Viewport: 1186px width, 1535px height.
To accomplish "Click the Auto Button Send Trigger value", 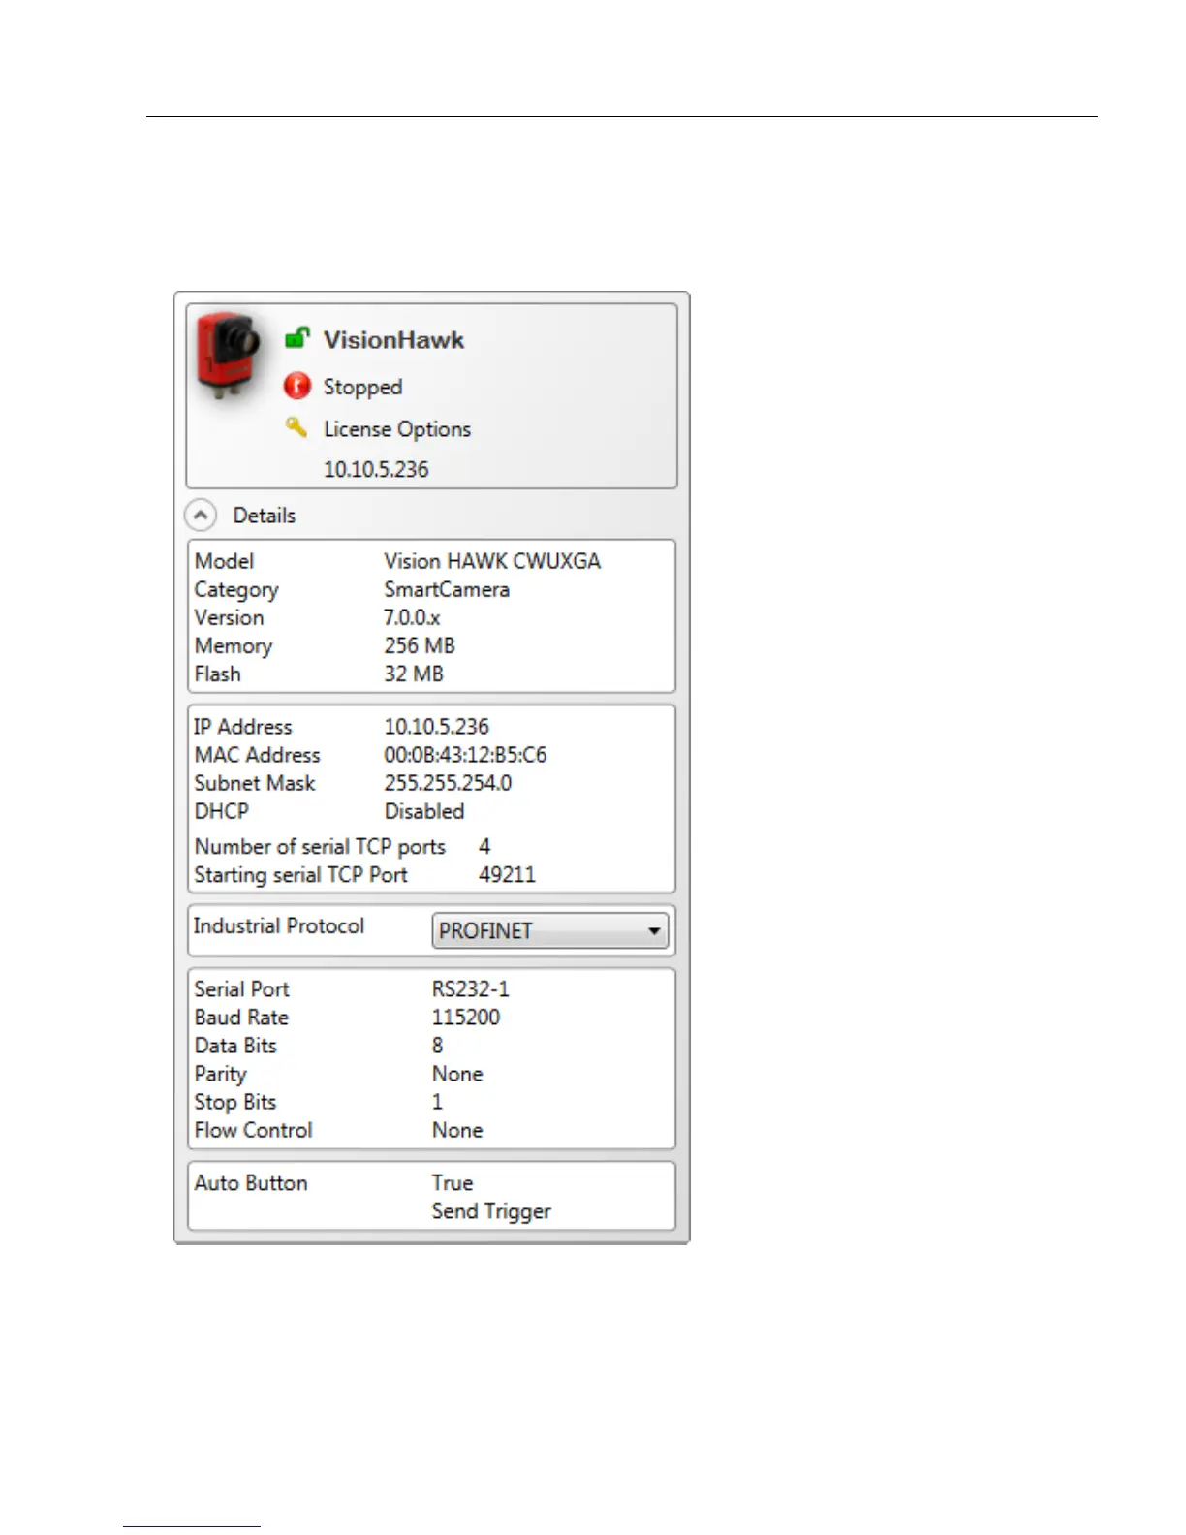I will 491,1211.
